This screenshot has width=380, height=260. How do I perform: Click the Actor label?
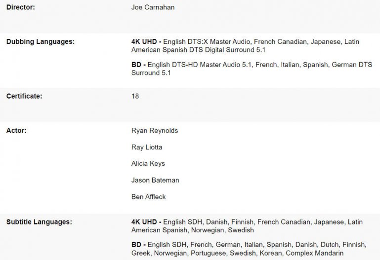[16, 131]
